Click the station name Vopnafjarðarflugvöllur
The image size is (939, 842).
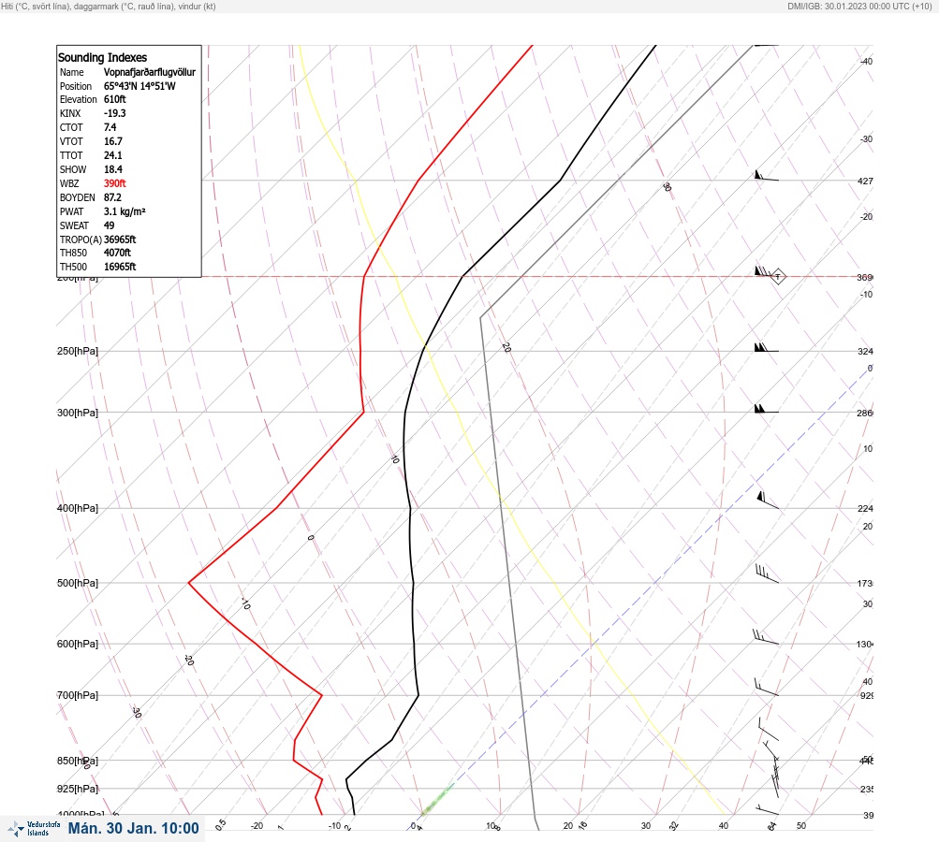click(x=150, y=72)
